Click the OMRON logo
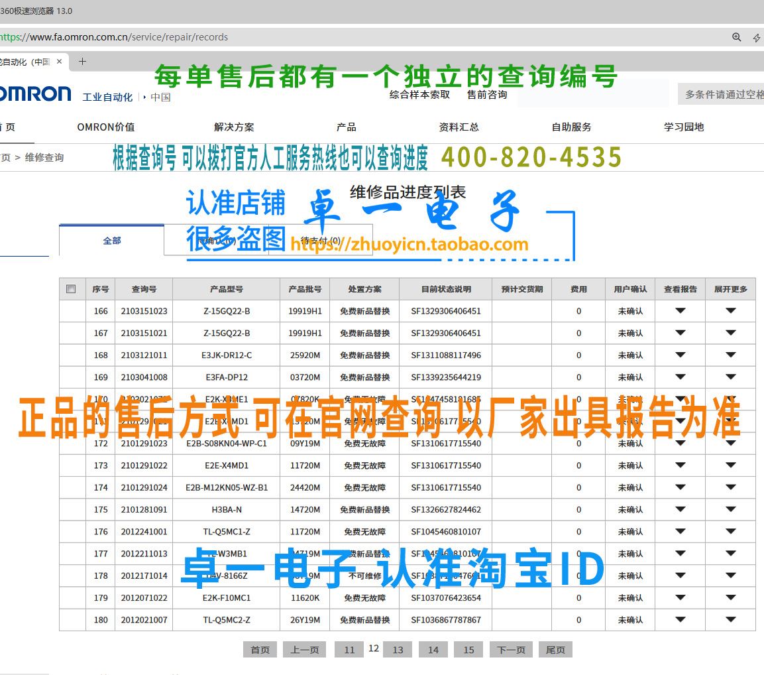 click(x=35, y=93)
